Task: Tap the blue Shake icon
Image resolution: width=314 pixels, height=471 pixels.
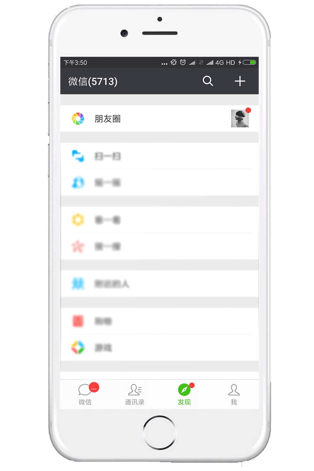Action: point(78,182)
